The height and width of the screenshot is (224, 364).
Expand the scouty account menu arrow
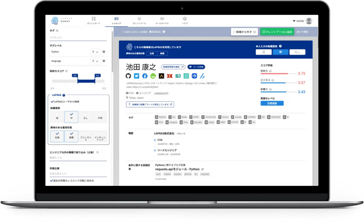coord(294,21)
